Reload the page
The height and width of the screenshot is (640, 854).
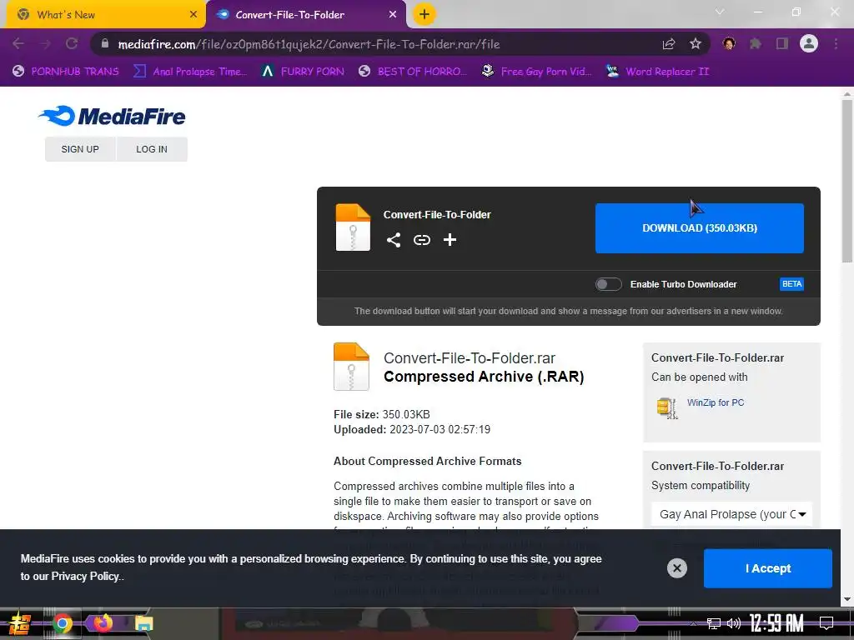(72, 44)
